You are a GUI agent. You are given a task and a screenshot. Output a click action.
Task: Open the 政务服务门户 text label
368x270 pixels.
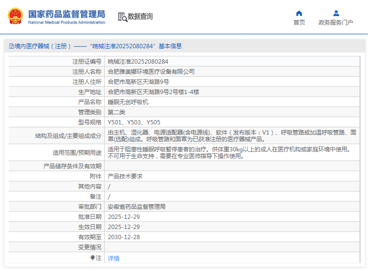pyautogui.click(x=336, y=23)
